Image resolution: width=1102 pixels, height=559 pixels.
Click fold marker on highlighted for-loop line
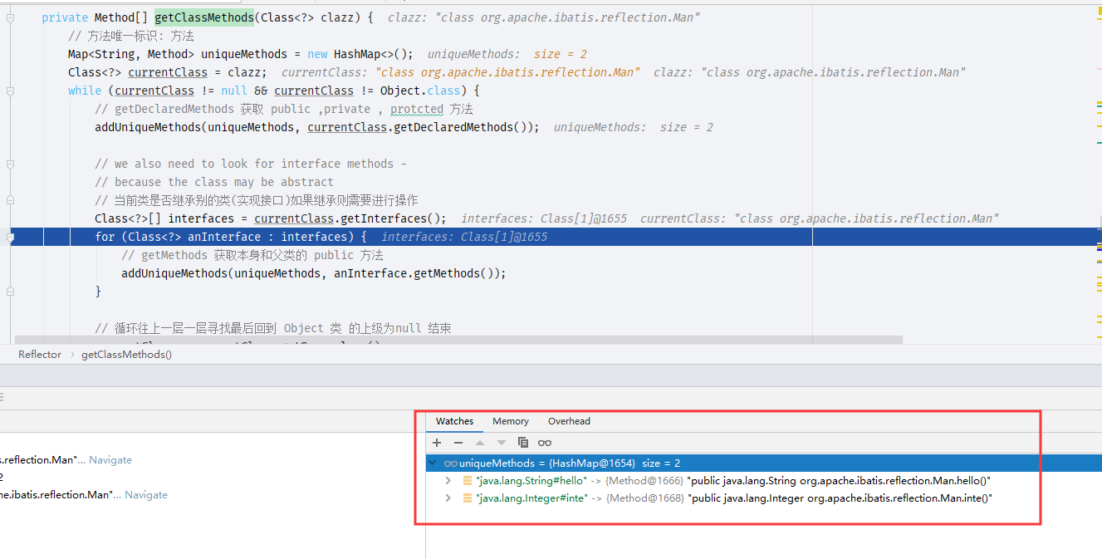(10, 237)
